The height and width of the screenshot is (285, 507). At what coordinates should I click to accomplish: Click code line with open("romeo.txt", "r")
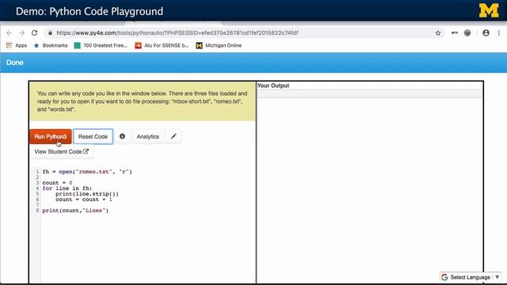pos(87,172)
